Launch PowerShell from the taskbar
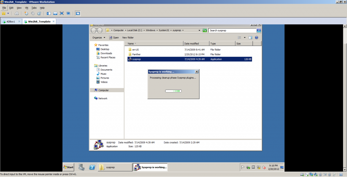347x177 pixels. pyautogui.click(x=92, y=167)
